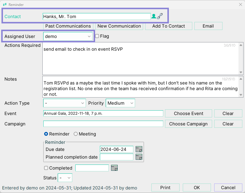
Task: Click the Event text field
Action: (x=103, y=113)
